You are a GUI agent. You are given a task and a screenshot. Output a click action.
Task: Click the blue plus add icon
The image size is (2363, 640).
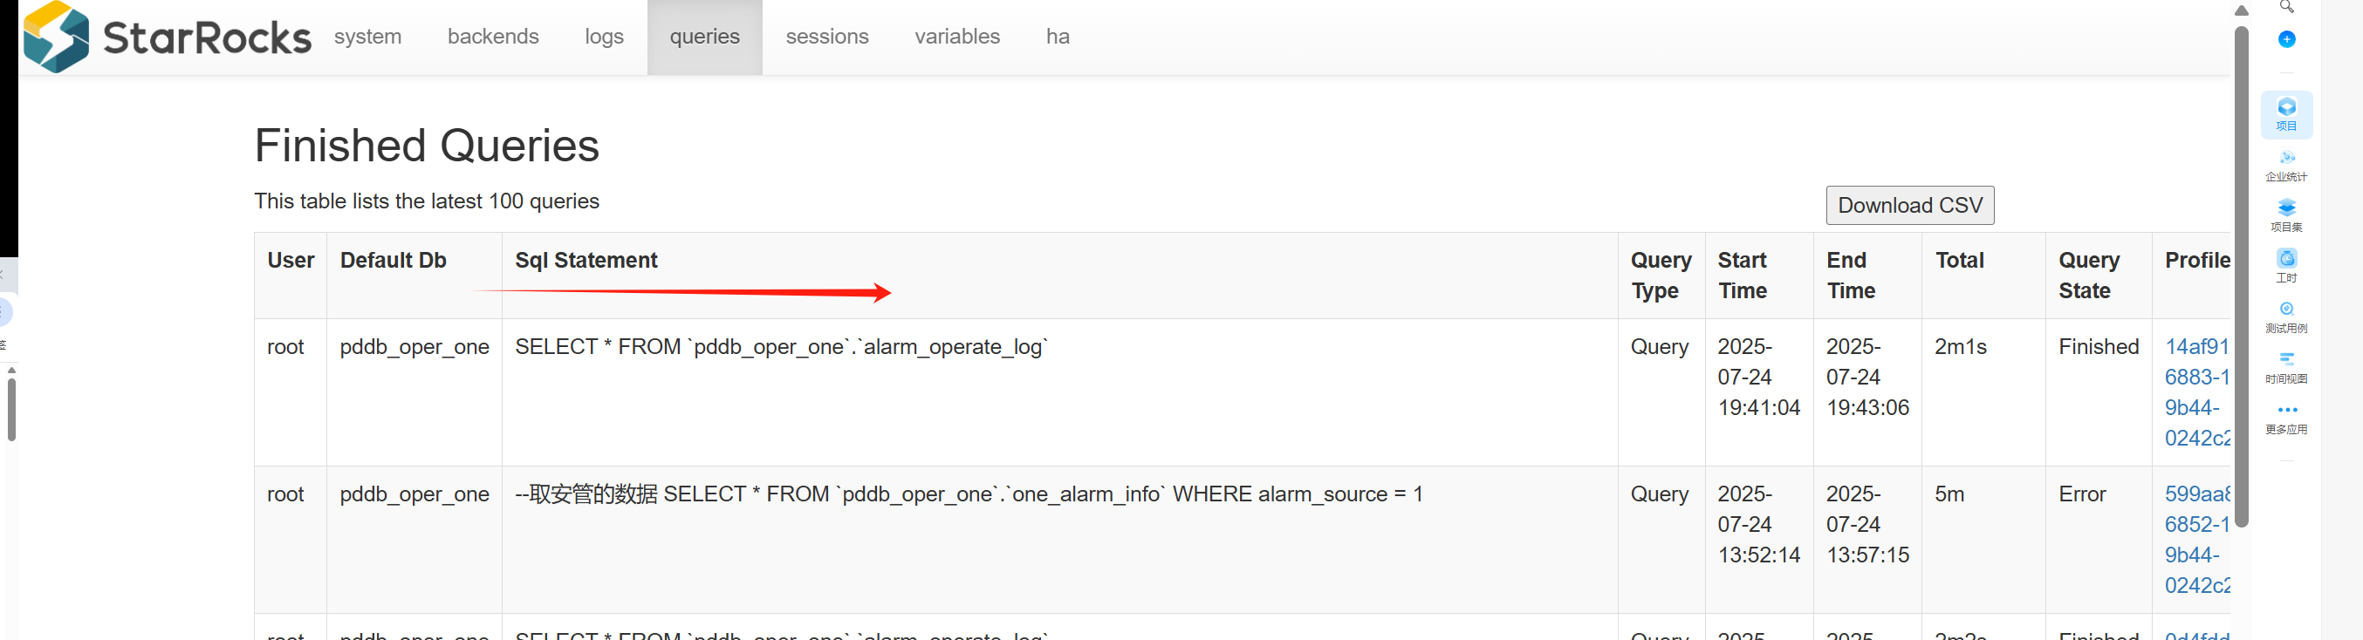pyautogui.click(x=2286, y=39)
